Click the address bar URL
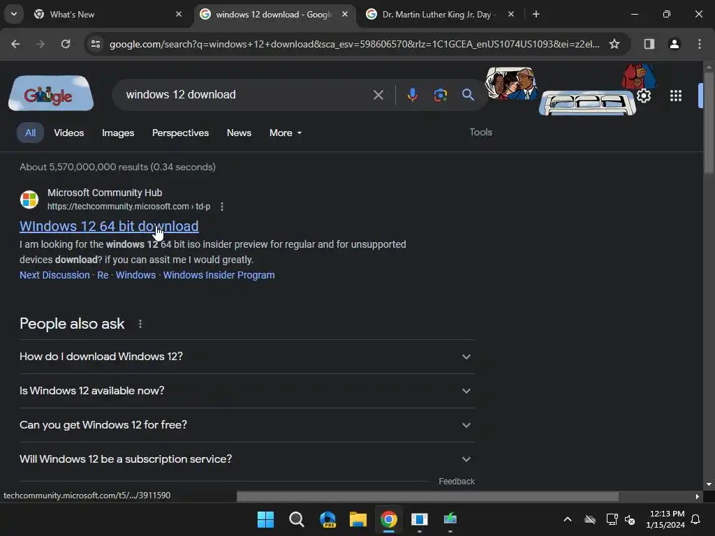The width and height of the screenshot is (715, 536). tap(354, 44)
